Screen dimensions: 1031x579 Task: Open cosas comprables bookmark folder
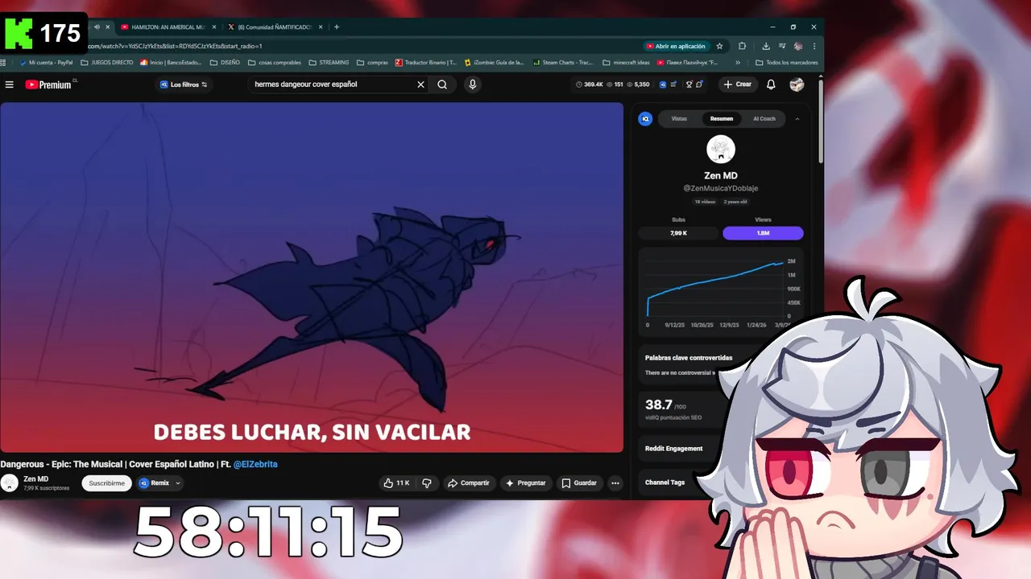[x=275, y=62]
